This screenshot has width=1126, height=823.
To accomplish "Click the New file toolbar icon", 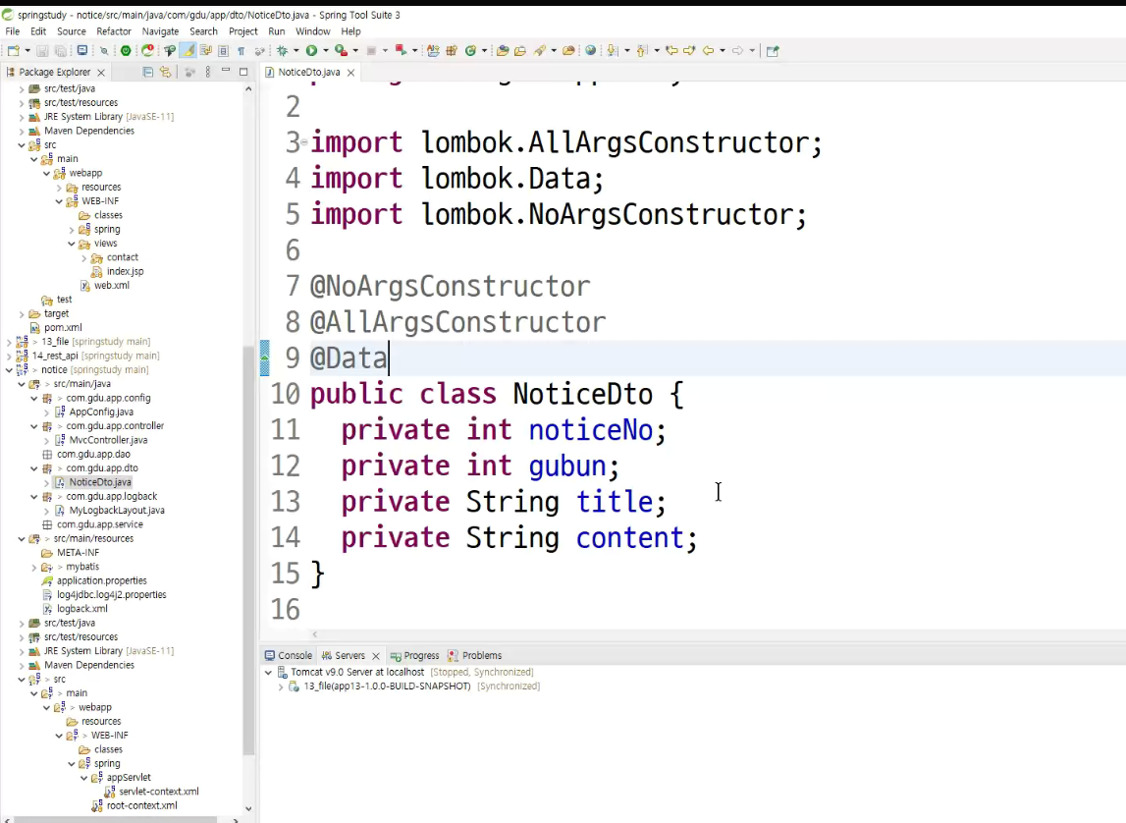I will 13,50.
